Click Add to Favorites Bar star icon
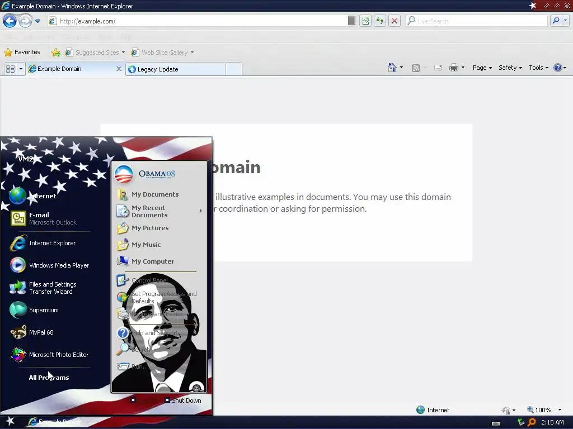573x429 pixels. [x=56, y=53]
